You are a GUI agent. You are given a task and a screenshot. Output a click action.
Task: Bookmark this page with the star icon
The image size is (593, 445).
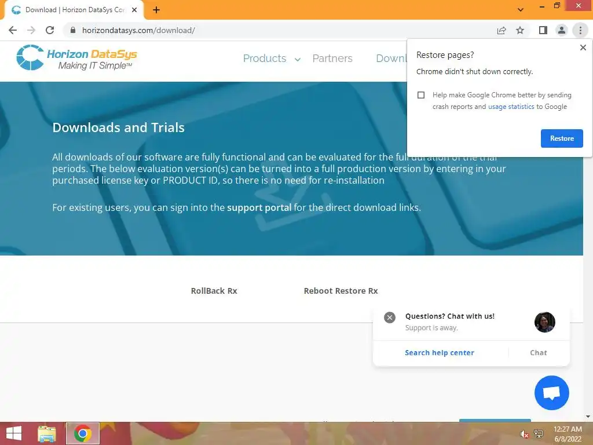tap(520, 30)
